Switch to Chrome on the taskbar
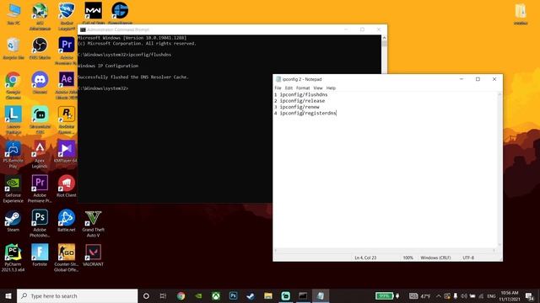 pos(181,295)
